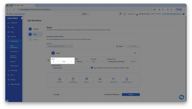This screenshot has height=109, width=192.
Task: Open www.quickandsimplehomes.com link
Action: (x=172, y=14)
